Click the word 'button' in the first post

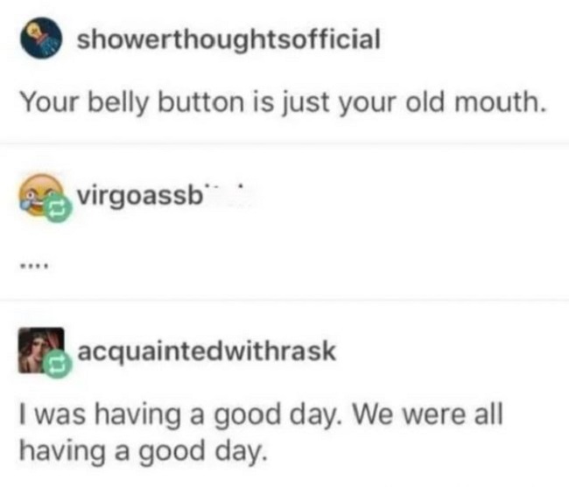click(200, 101)
